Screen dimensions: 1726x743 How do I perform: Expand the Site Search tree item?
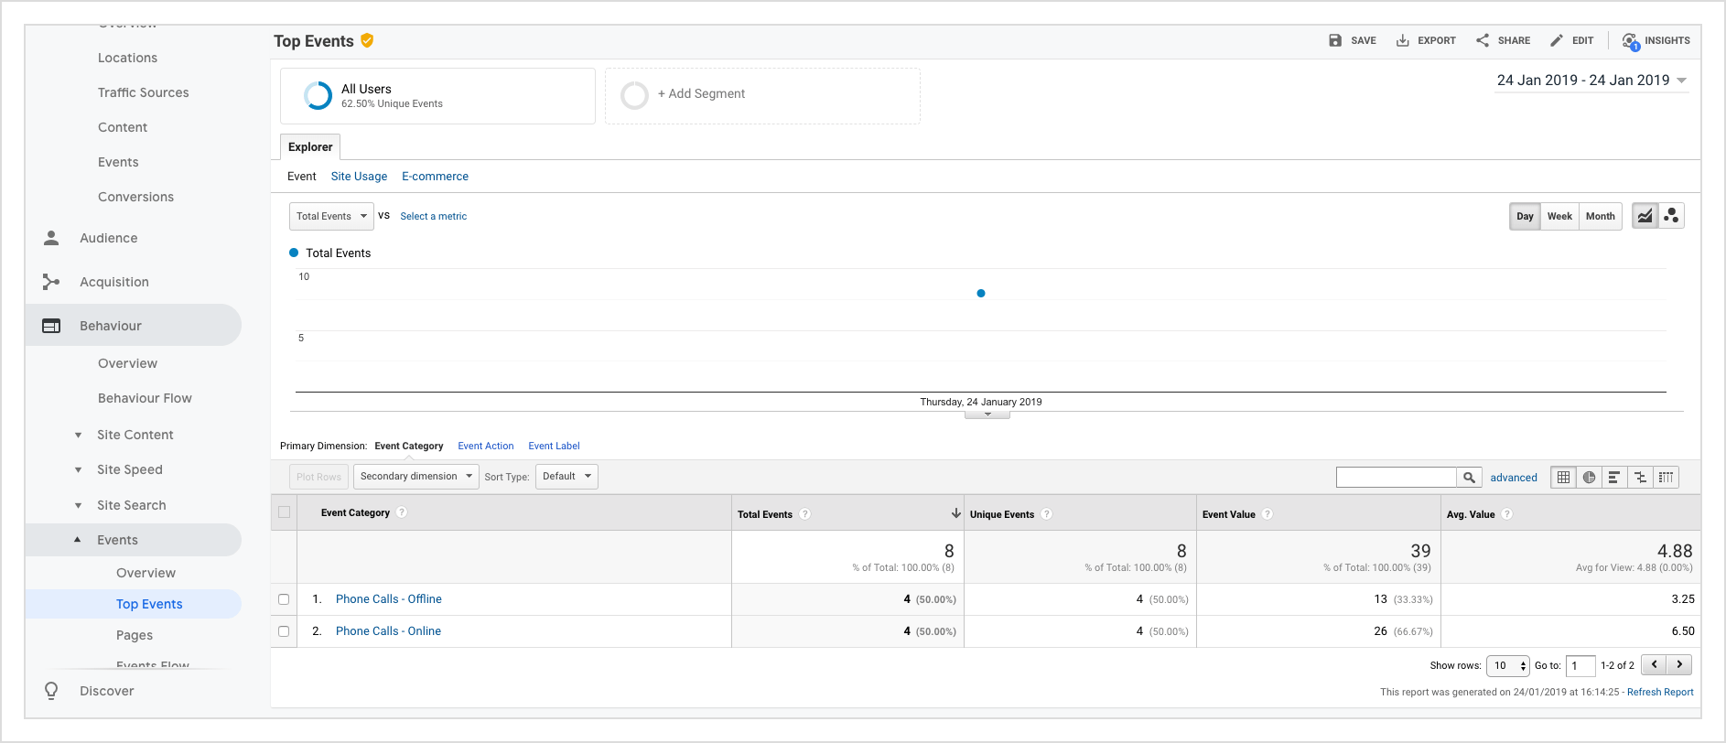point(78,505)
